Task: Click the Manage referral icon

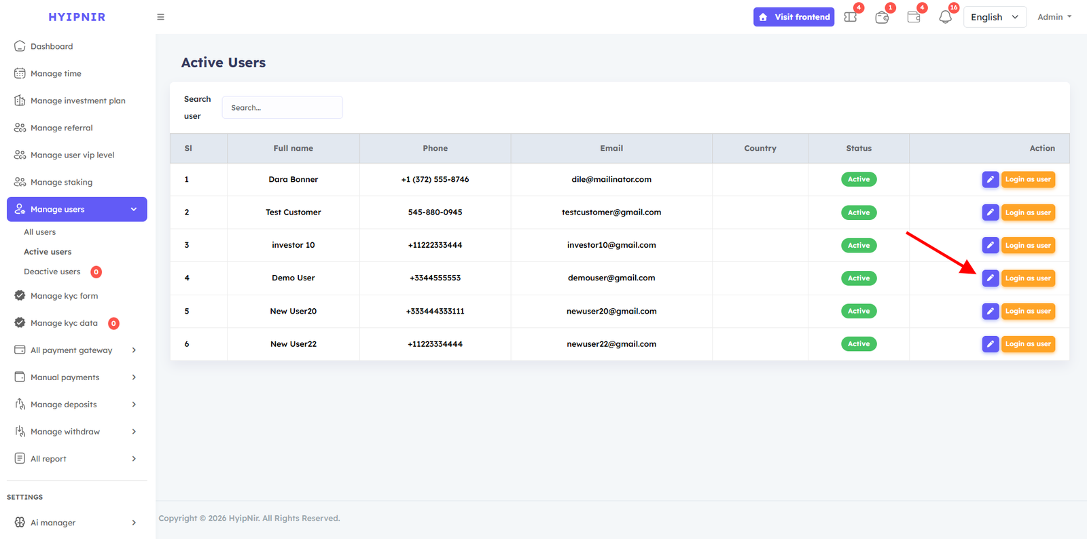Action: (x=20, y=128)
